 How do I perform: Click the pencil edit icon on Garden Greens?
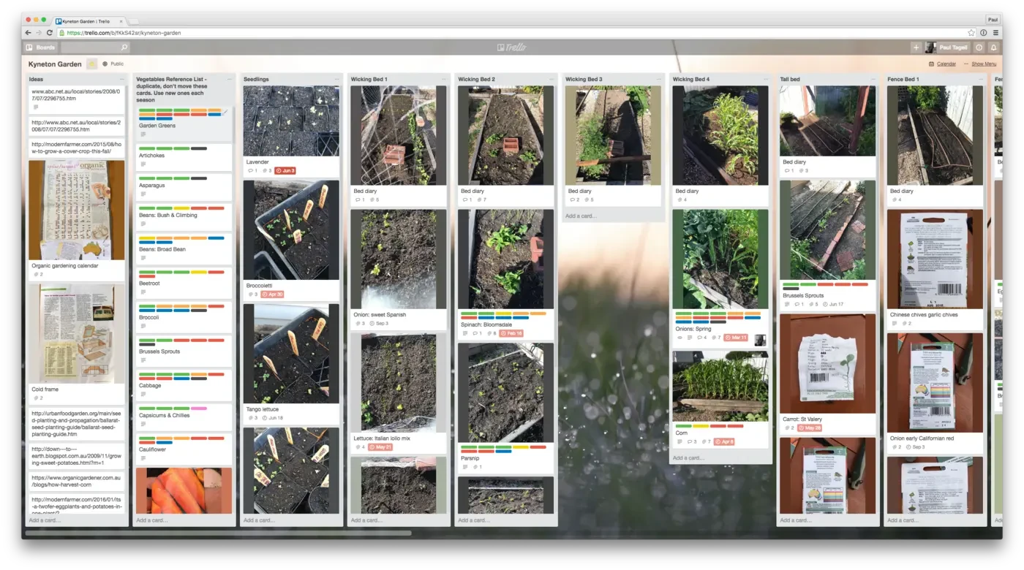coord(225,113)
